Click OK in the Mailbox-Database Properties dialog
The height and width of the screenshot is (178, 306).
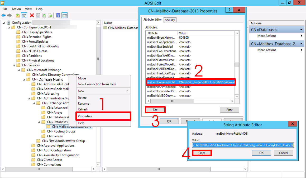(169, 121)
